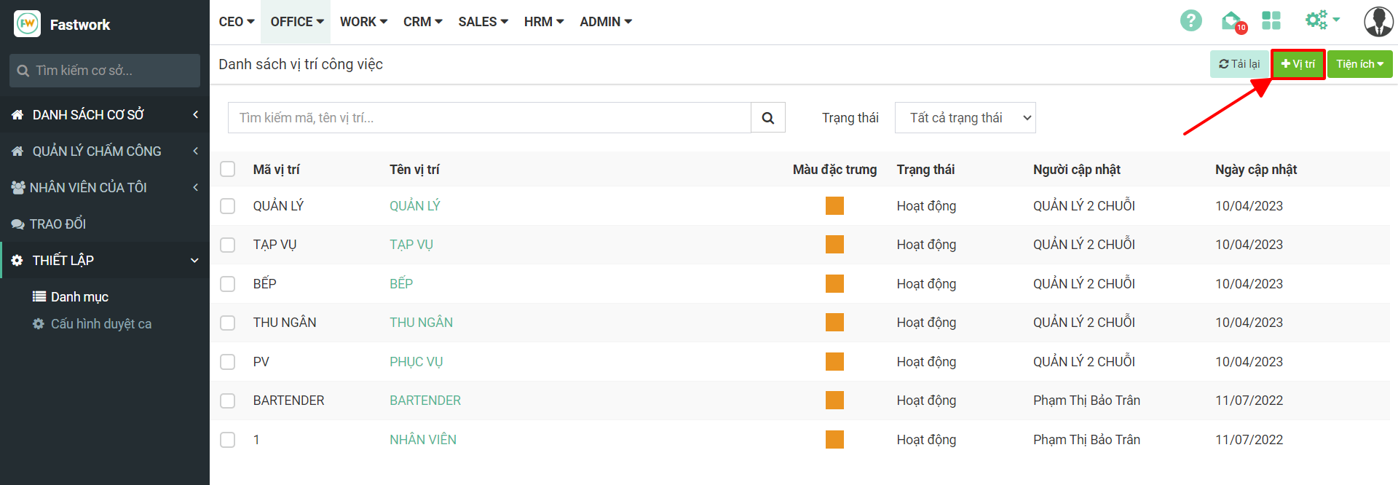Open the HRM menu
This screenshot has width=1398, height=485.
coord(543,22)
